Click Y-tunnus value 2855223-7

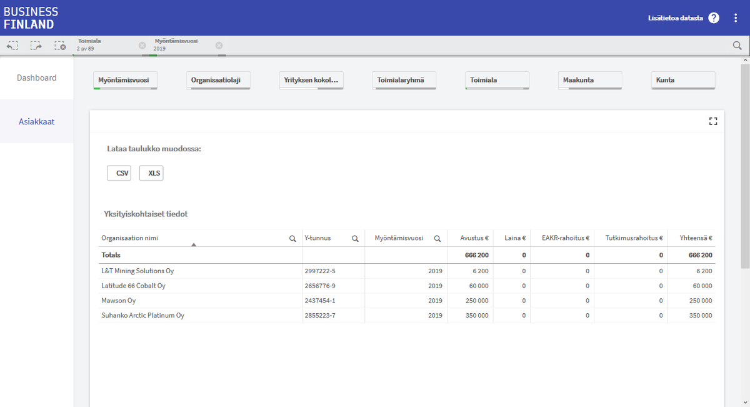pos(320,316)
